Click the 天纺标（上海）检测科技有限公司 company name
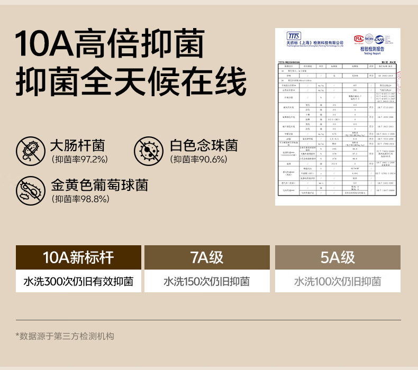This screenshot has height=370, width=418. click(x=315, y=43)
